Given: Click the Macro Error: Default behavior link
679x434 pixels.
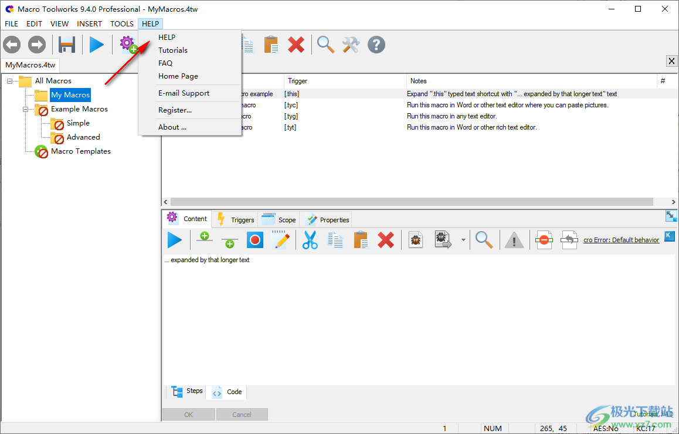Looking at the screenshot, I should pyautogui.click(x=622, y=240).
